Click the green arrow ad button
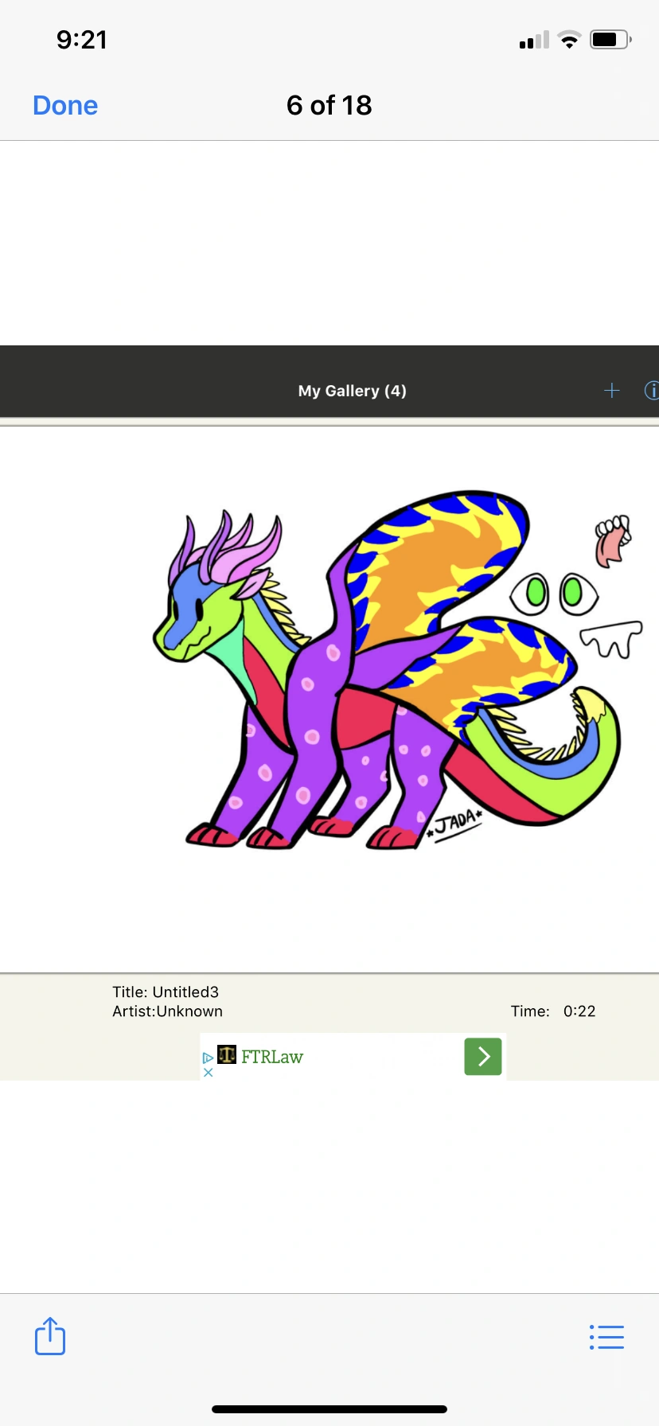 (483, 1057)
